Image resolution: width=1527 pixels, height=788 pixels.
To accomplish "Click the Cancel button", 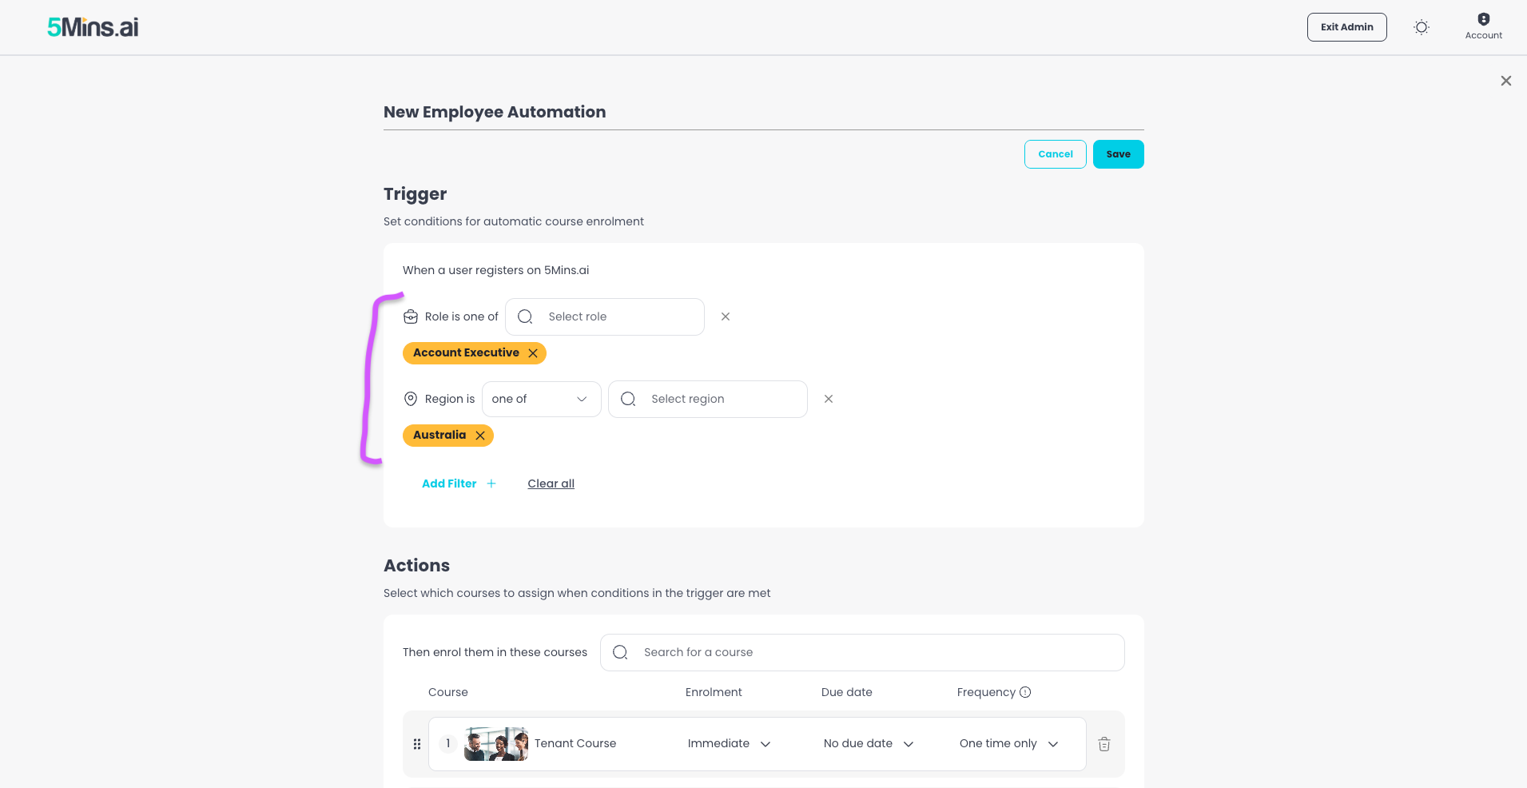I will click(1056, 154).
